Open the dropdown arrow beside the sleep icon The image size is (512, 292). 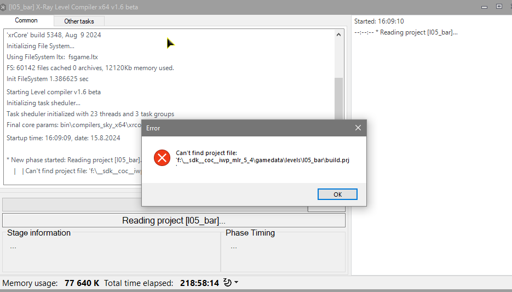[x=237, y=282]
